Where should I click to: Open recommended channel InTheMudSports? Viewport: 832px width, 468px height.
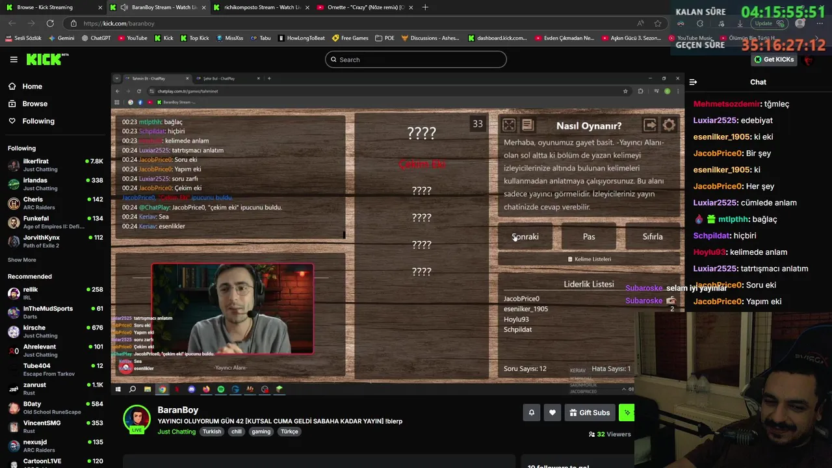coord(55,312)
